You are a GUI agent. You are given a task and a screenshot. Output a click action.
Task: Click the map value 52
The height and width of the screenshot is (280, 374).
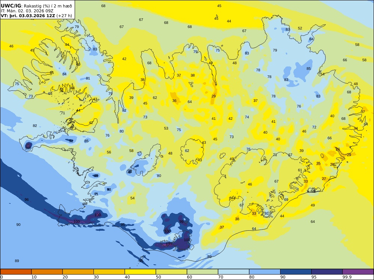(x=300, y=28)
